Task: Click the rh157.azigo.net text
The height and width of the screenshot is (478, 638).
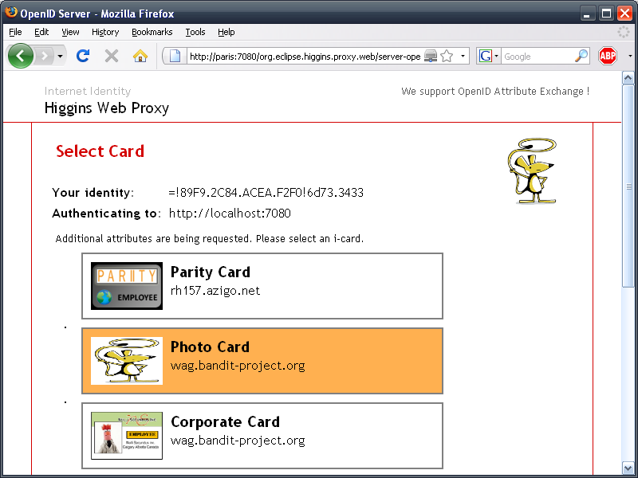Action: pos(215,291)
